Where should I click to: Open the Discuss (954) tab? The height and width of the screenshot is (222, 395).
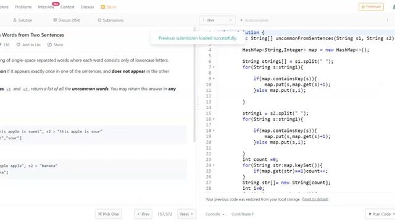(67, 20)
